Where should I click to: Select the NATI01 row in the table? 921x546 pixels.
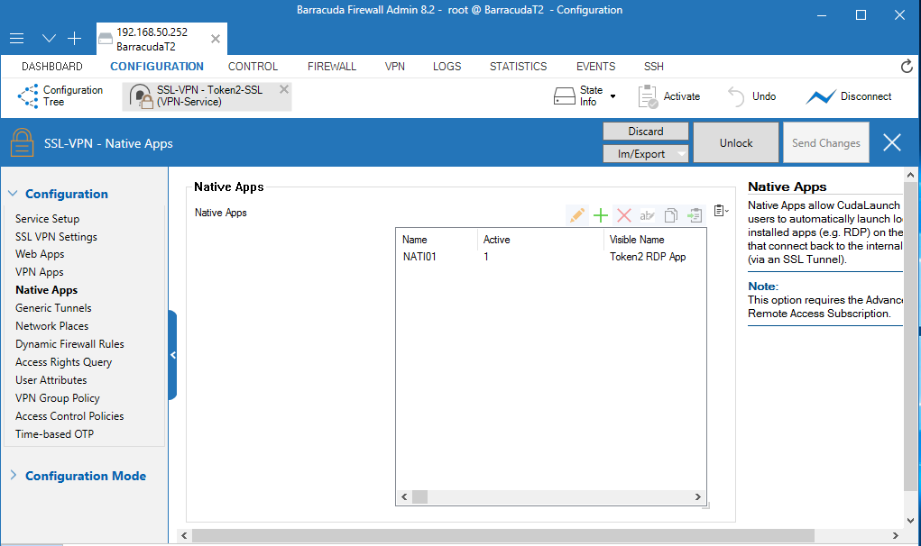(551, 256)
